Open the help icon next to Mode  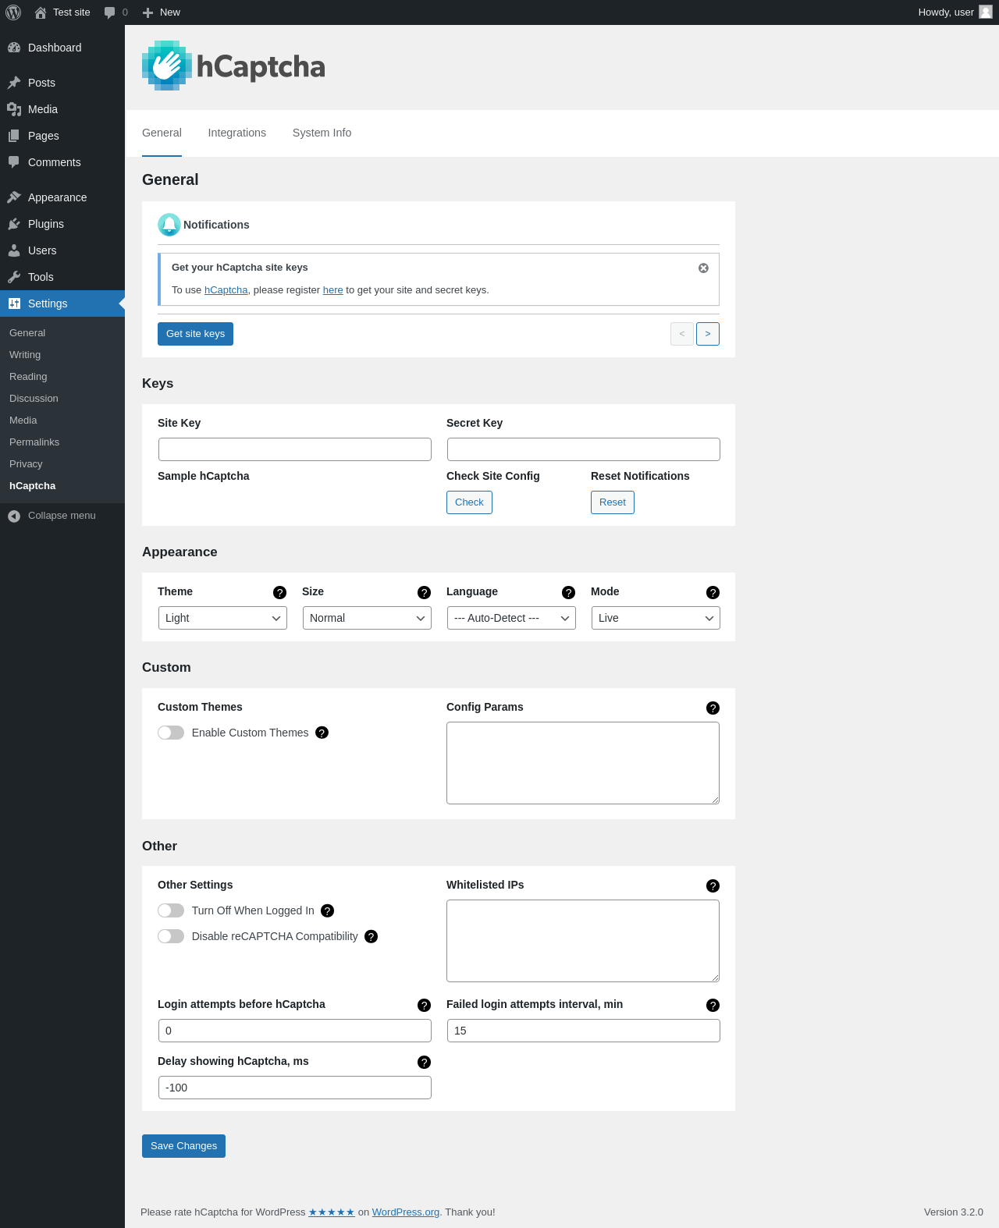(713, 593)
